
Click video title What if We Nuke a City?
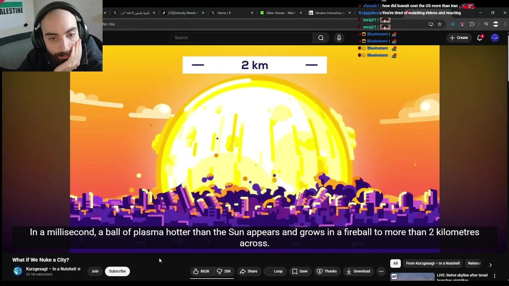tap(41, 260)
